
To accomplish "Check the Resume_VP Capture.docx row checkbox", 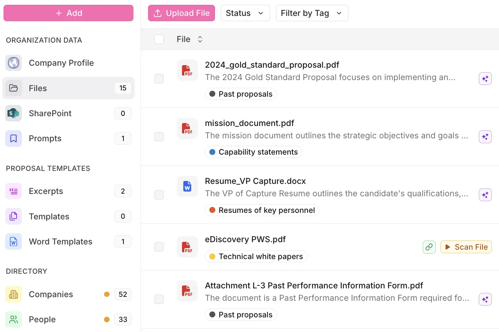I will [159, 195].
